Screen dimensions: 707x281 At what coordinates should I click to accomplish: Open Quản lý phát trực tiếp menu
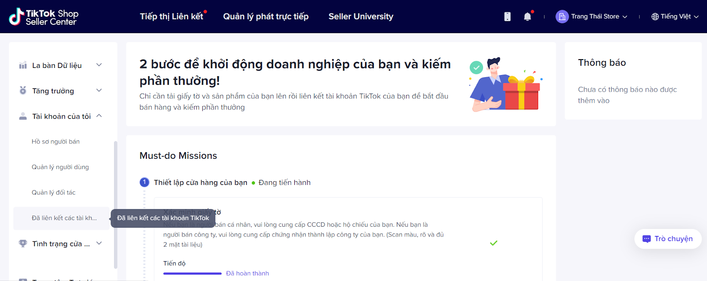266,16
